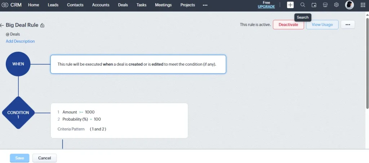Screen dimensions: 369x163
Task: Expand more modules ellipsis in navbar
Action: coord(205,5)
